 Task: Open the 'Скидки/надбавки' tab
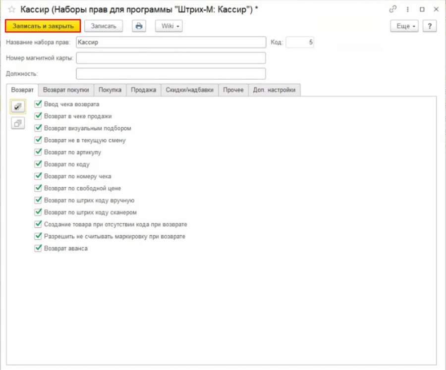pos(189,90)
